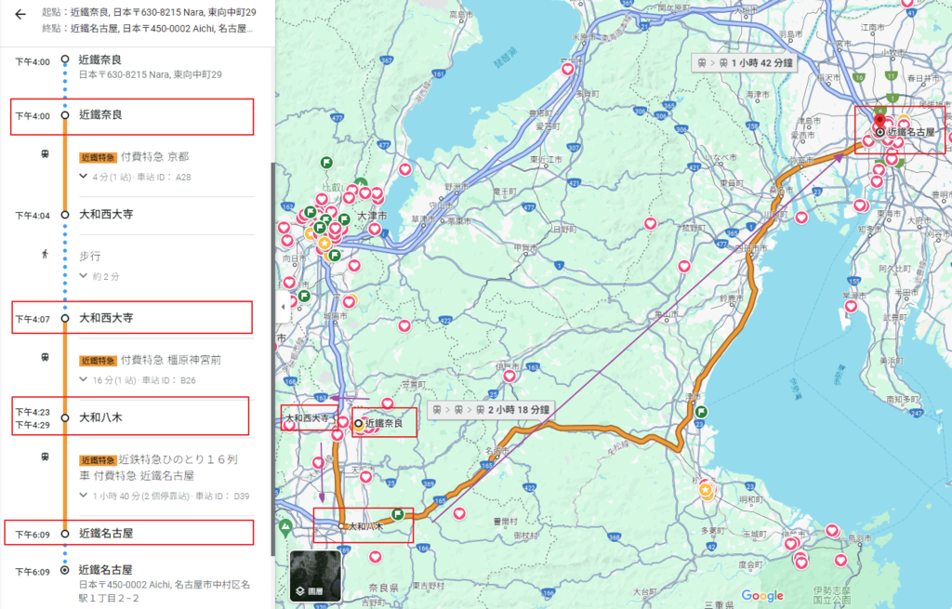Viewport: 952px width, 609px height.
Task: Click the Google logo on the map
Action: [762, 596]
